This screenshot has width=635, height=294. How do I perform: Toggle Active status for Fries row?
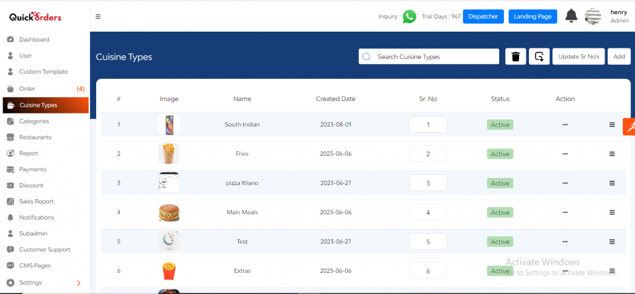(x=500, y=154)
